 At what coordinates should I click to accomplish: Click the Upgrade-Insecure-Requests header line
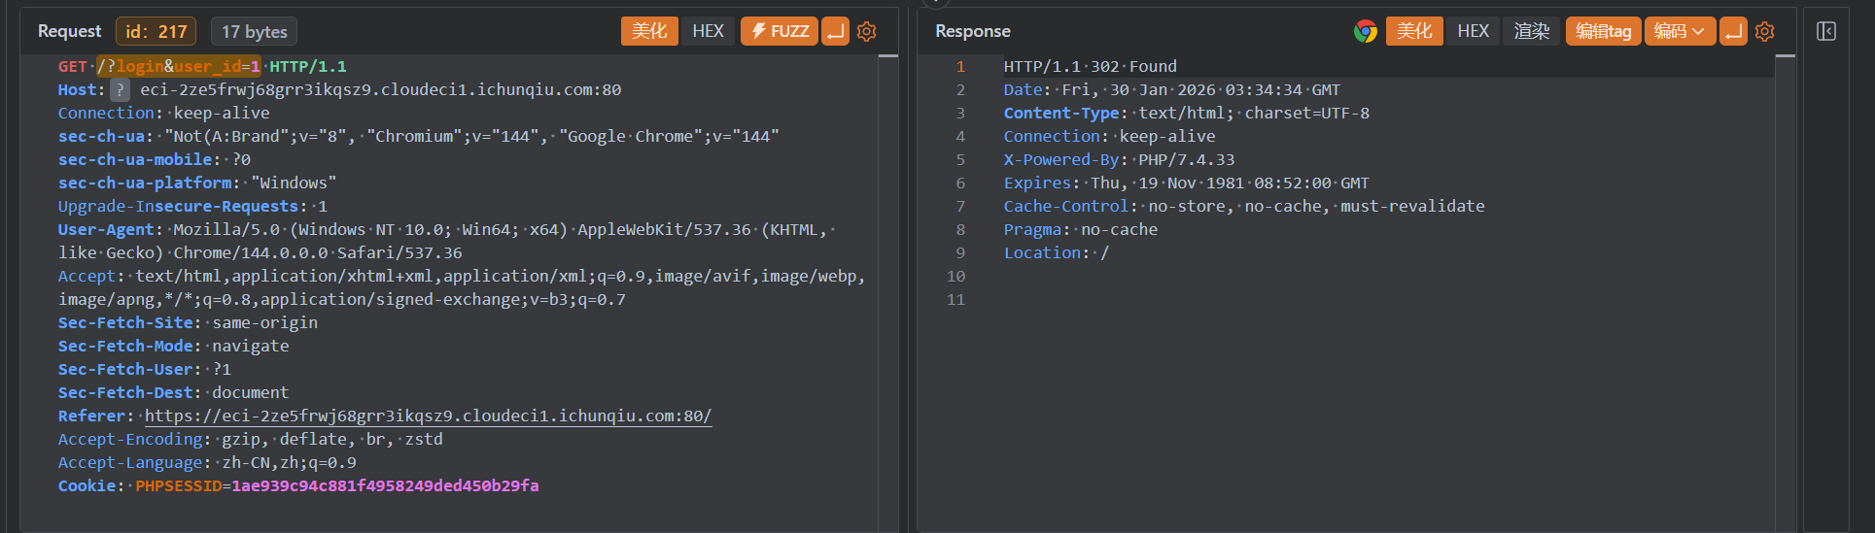[x=192, y=206]
